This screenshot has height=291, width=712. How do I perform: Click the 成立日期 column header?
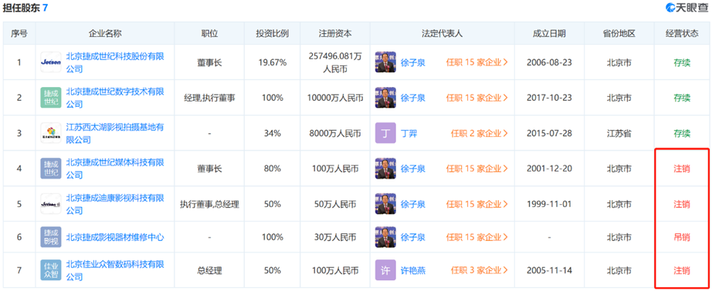tap(549, 34)
